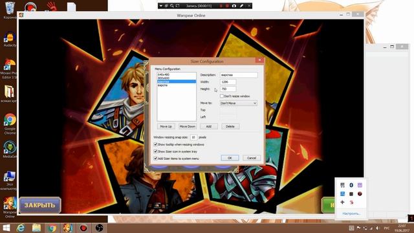Click the Description input field
Image resolution: width=414 pixels, height=233 pixels.
point(239,75)
